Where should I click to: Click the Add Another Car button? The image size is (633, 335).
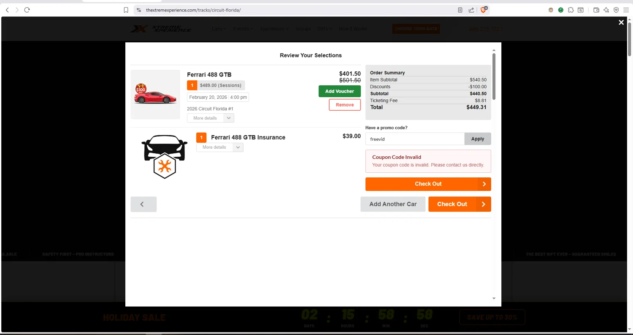coord(393,204)
